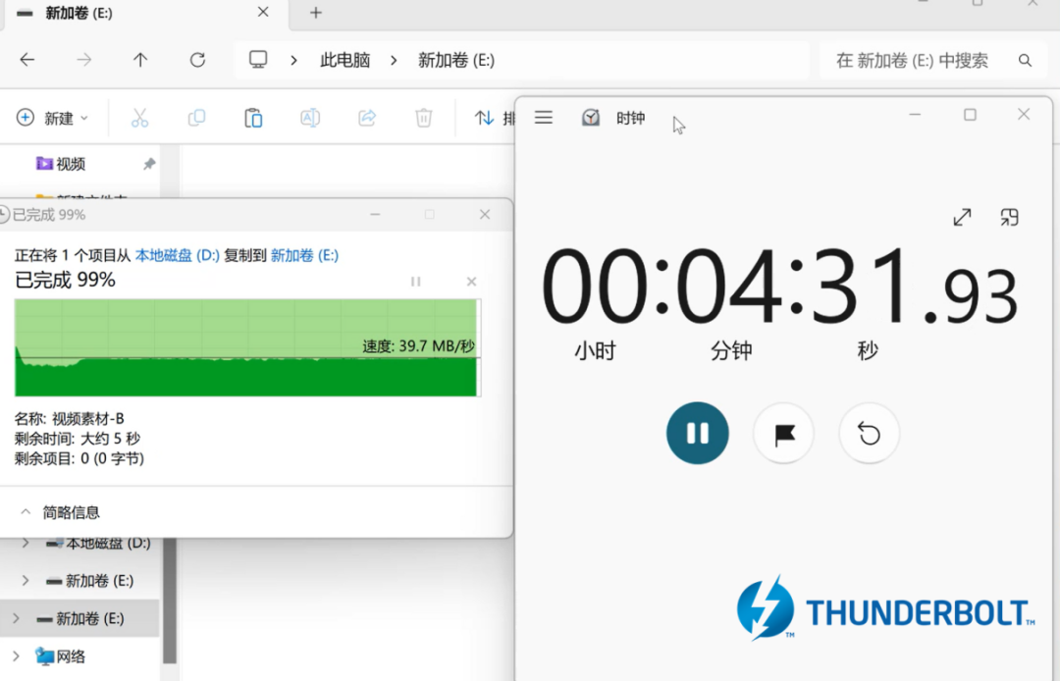Viewport: 1060px width, 681px height.
Task: Open the Clock app hamburger menu
Action: (x=544, y=118)
